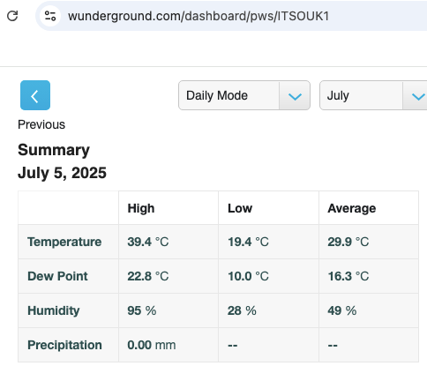Viewport: 427px width, 381px height.
Task: Click the Average column header
Action: [352, 208]
